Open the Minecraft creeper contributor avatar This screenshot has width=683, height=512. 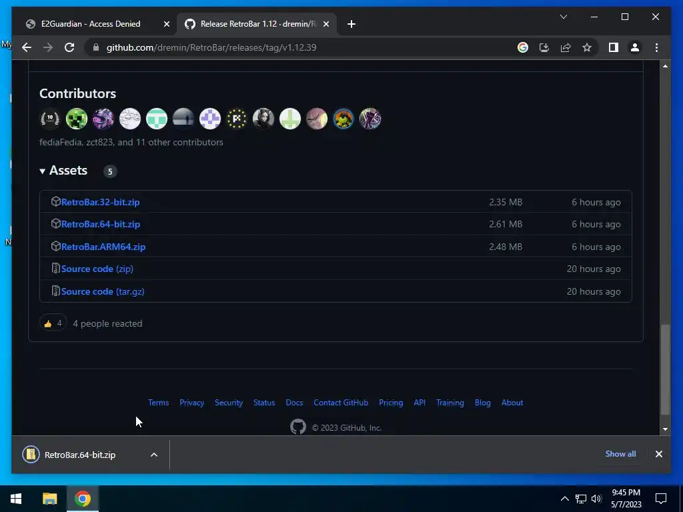(x=77, y=119)
